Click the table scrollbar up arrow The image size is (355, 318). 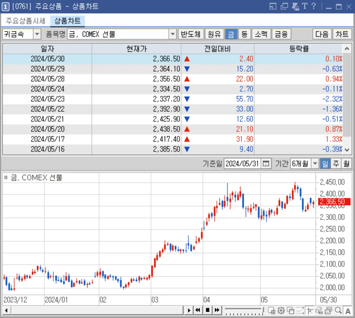(347, 49)
